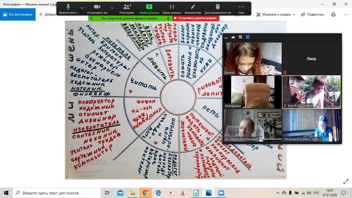352x198 pixels.
Task: Collapse the video panel with minimize bar
Action: click(x=226, y=37)
